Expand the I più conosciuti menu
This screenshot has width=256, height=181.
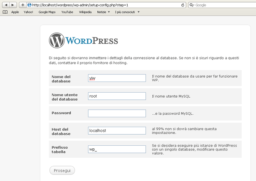point(127,12)
